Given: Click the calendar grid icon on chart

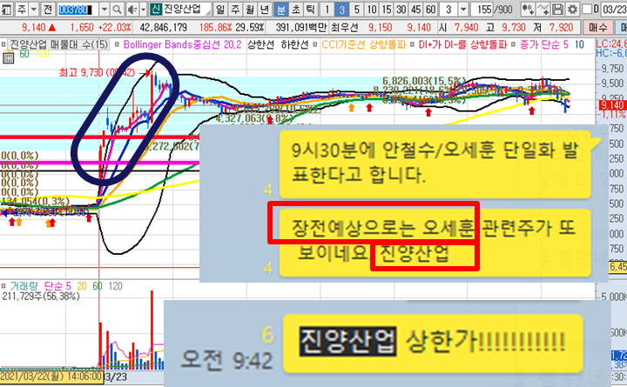Looking at the screenshot, I should coord(8,59).
